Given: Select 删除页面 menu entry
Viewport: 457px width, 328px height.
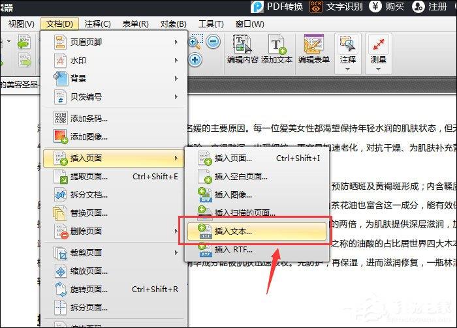Looking at the screenshot, I should point(114,231).
